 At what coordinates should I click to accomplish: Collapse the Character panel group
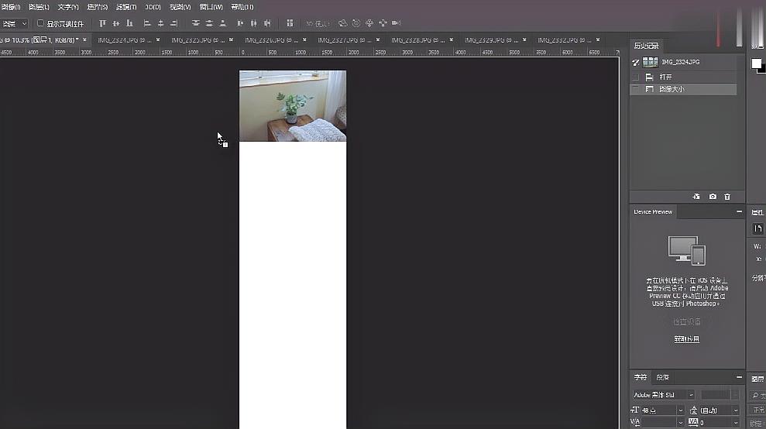point(739,377)
